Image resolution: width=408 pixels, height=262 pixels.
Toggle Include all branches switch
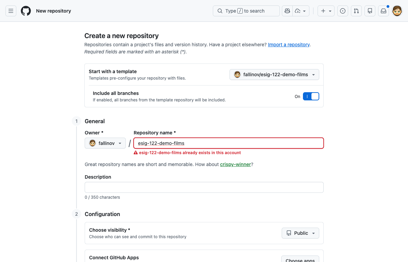[x=311, y=96]
